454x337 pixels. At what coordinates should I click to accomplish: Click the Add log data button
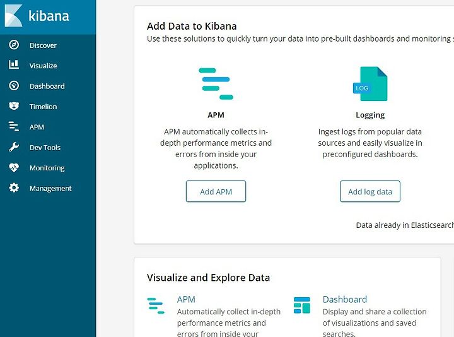pos(370,191)
